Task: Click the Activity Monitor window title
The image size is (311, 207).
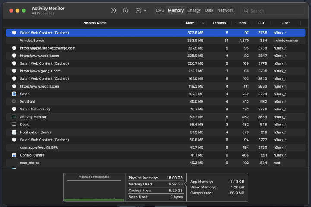Action: click(x=48, y=8)
